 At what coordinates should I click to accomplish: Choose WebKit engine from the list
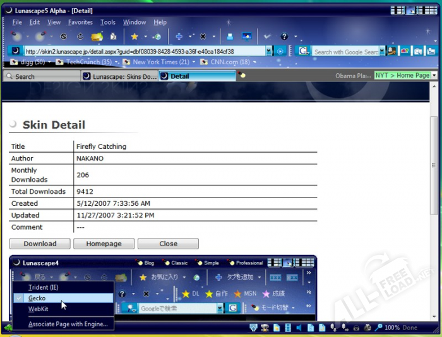(38, 309)
